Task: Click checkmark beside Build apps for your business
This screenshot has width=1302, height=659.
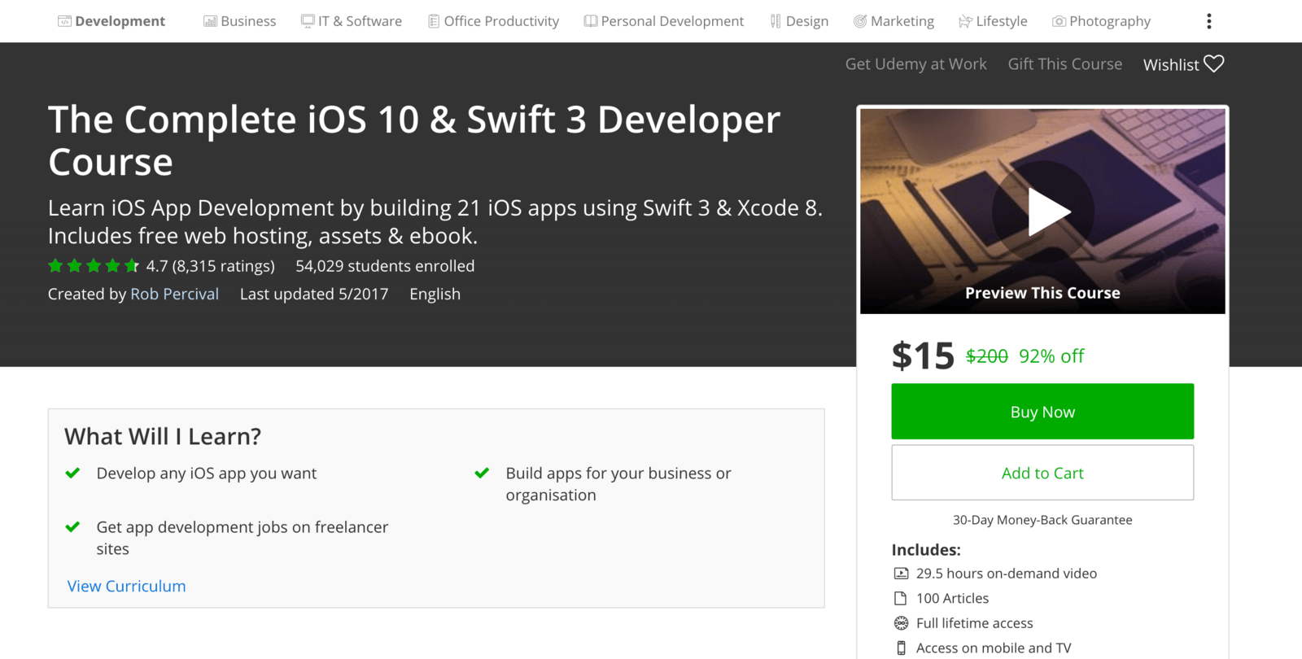Action: click(x=482, y=473)
